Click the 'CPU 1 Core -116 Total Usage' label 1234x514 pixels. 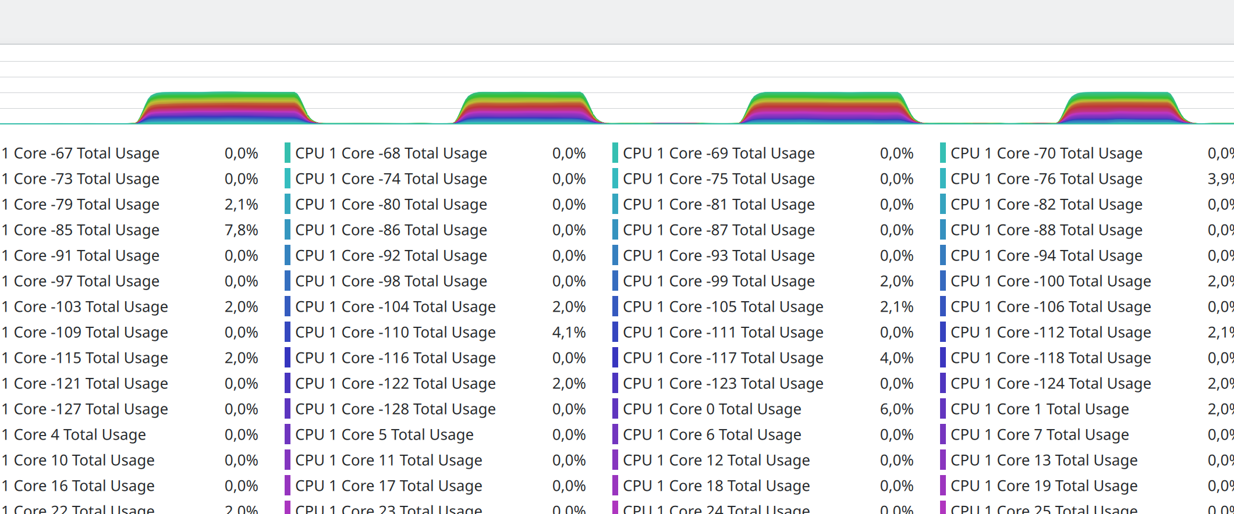click(396, 358)
